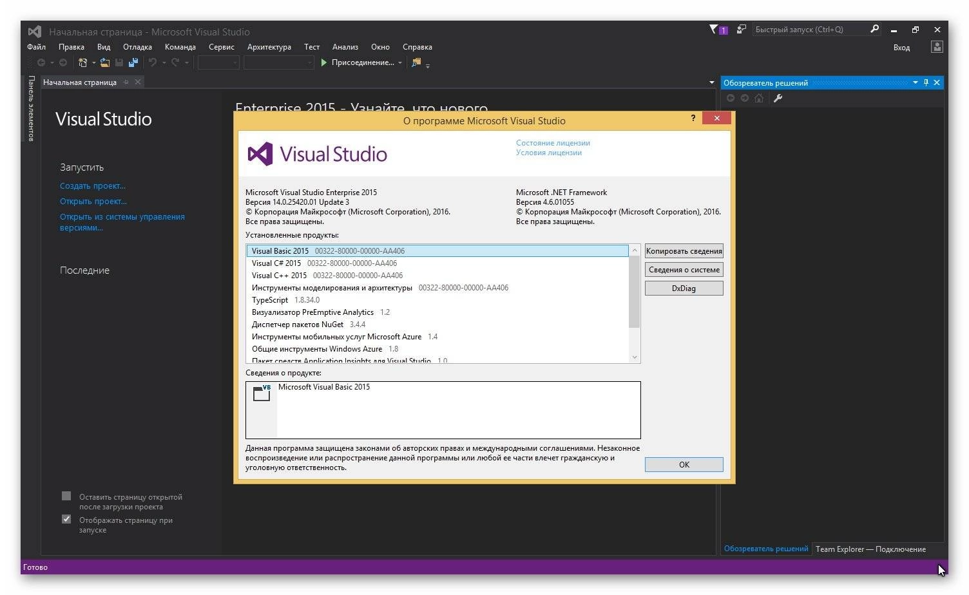Screen dimensions: 969x595
Task: Click the Solution Explorer wrench Properties icon
Action: point(778,98)
